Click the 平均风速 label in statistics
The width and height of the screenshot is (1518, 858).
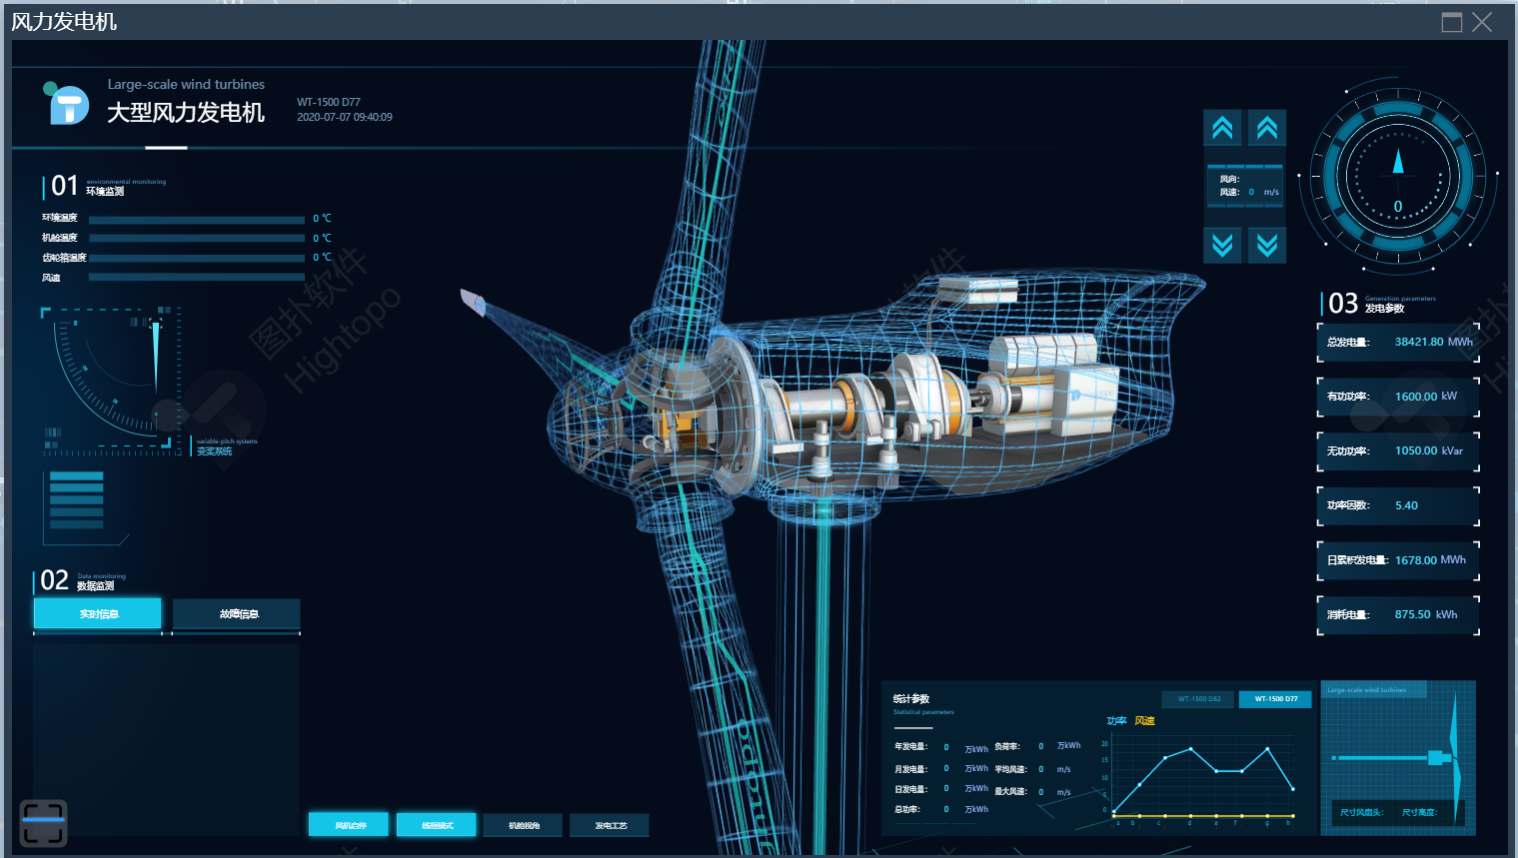pyautogui.click(x=1010, y=769)
